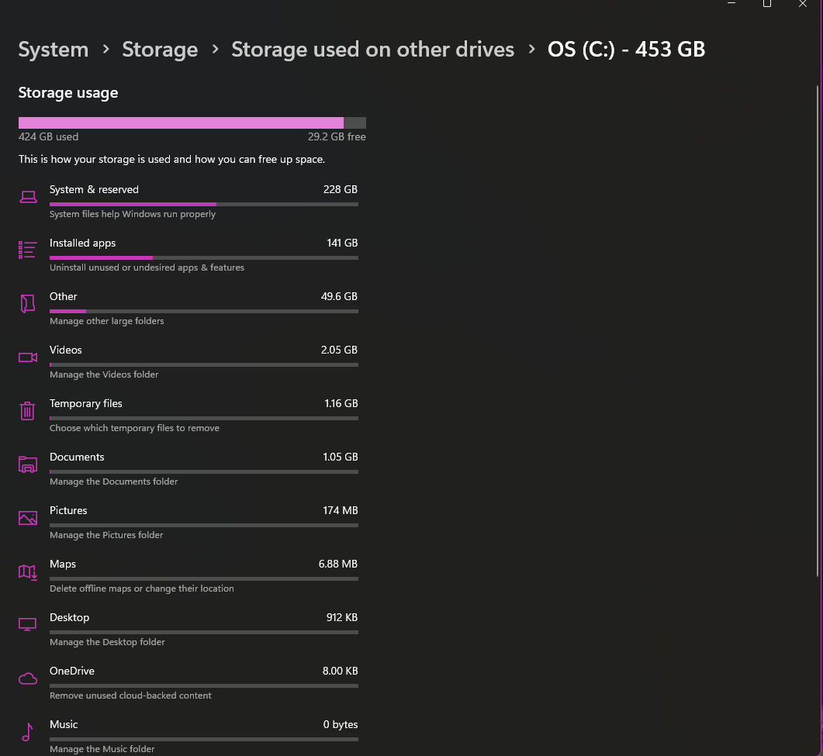Maximize the Settings window
Viewport: 823px width, 756px height.
click(x=766, y=4)
